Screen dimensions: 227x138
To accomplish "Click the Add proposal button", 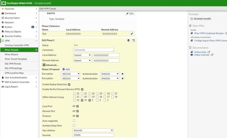I will (66, 69).
